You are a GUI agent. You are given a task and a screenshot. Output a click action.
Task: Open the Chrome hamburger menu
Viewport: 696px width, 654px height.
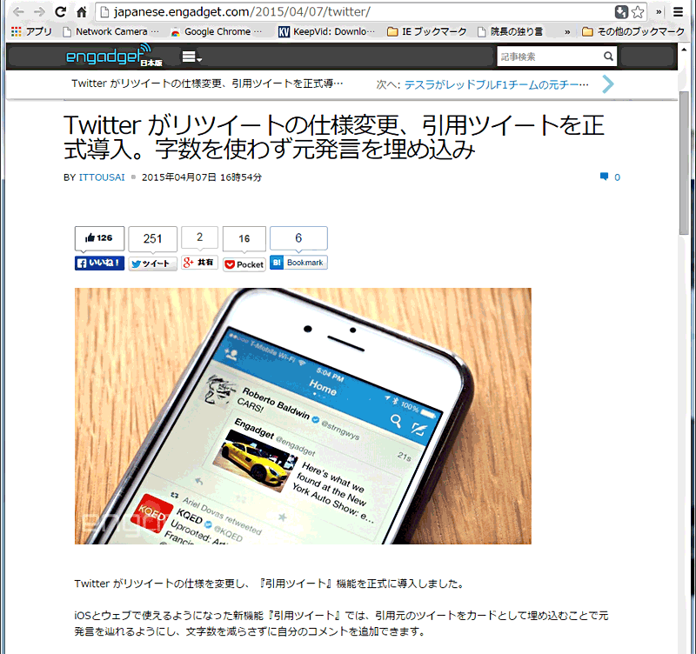[x=678, y=12]
